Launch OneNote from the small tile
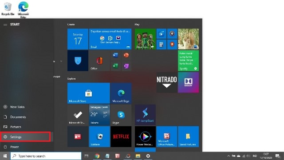The width and height of the screenshot is (284, 160). point(126,66)
